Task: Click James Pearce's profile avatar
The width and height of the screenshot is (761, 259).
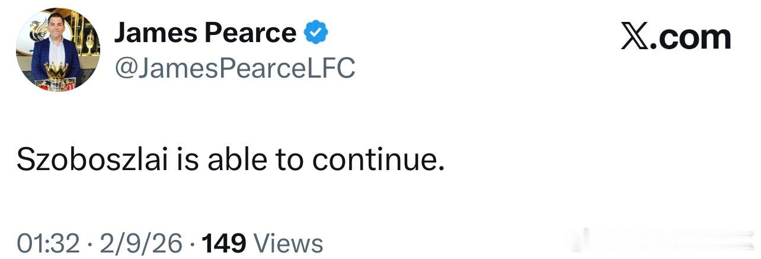Action: click(x=58, y=50)
